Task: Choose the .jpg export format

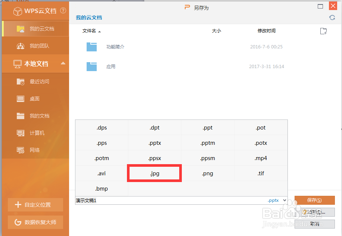Action: point(154,173)
